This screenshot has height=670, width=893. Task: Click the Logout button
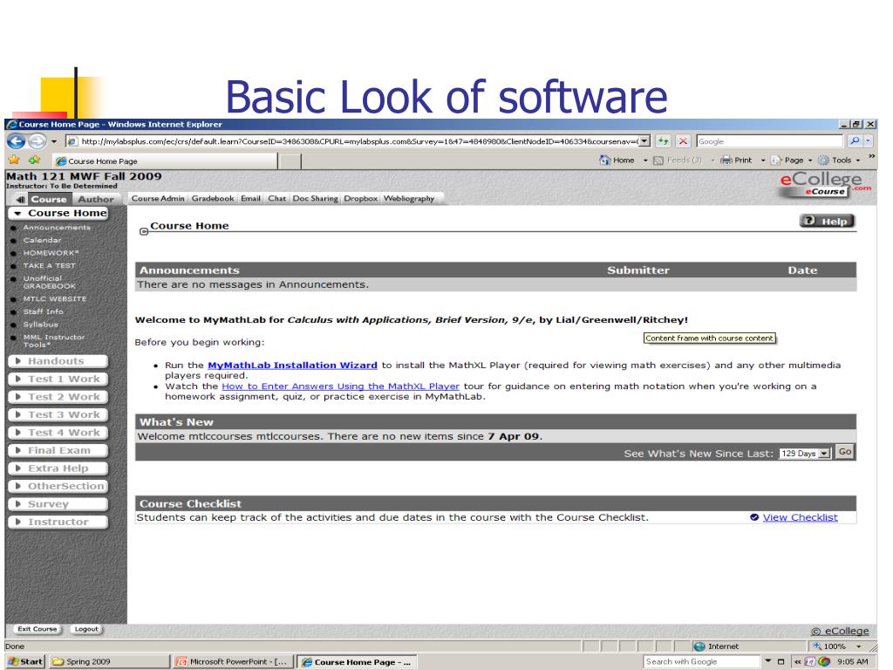86,629
